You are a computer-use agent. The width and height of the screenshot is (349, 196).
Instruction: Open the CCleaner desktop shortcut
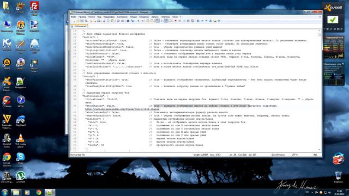(x=7, y=102)
